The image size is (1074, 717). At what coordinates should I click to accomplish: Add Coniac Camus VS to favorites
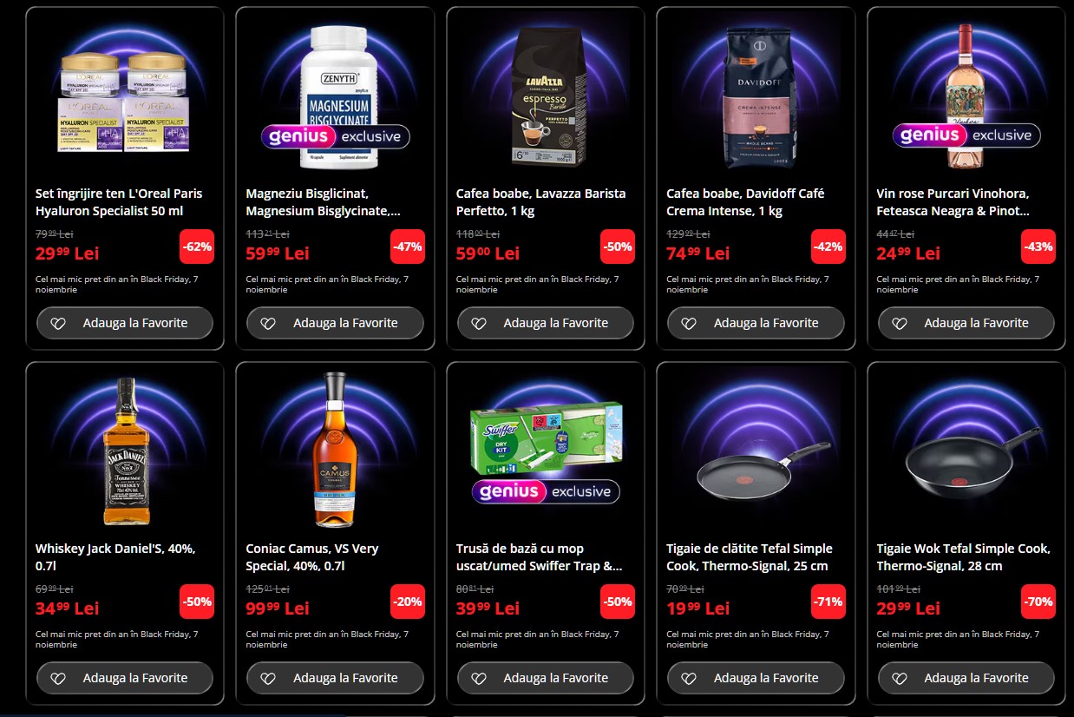[335, 678]
